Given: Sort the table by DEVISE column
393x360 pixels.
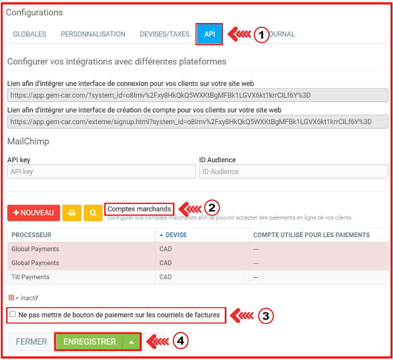Looking at the screenshot, I should point(173,235).
